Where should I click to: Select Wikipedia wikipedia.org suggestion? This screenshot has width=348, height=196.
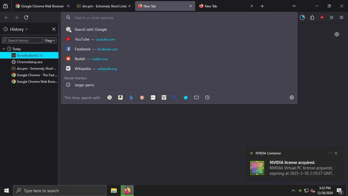pyautogui.click(x=179, y=69)
